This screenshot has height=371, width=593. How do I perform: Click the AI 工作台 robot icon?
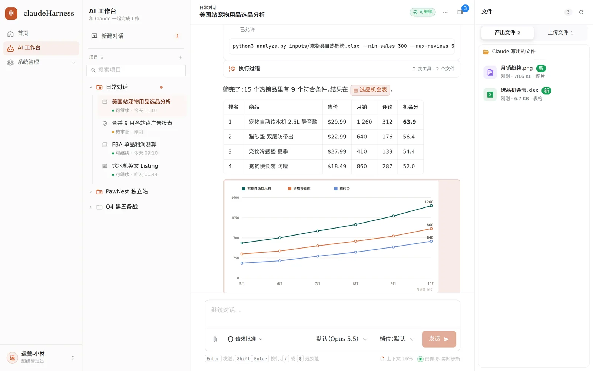(11, 48)
